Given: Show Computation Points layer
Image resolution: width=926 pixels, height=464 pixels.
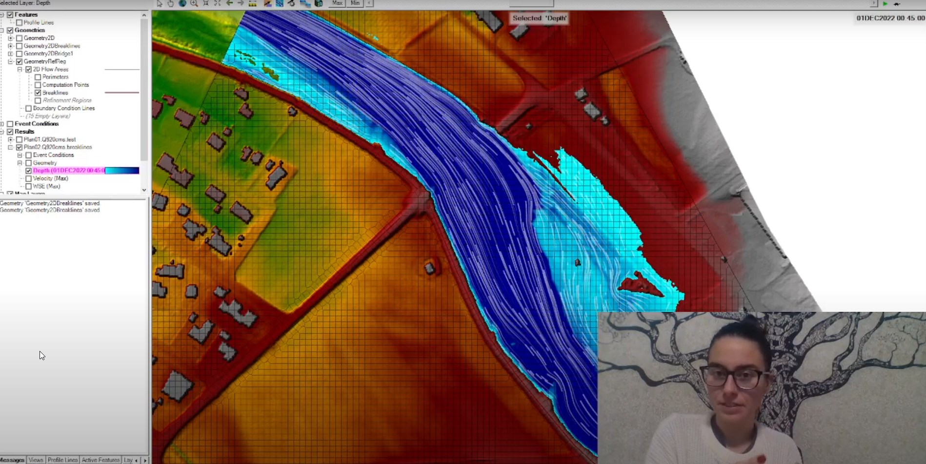Looking at the screenshot, I should pos(38,85).
